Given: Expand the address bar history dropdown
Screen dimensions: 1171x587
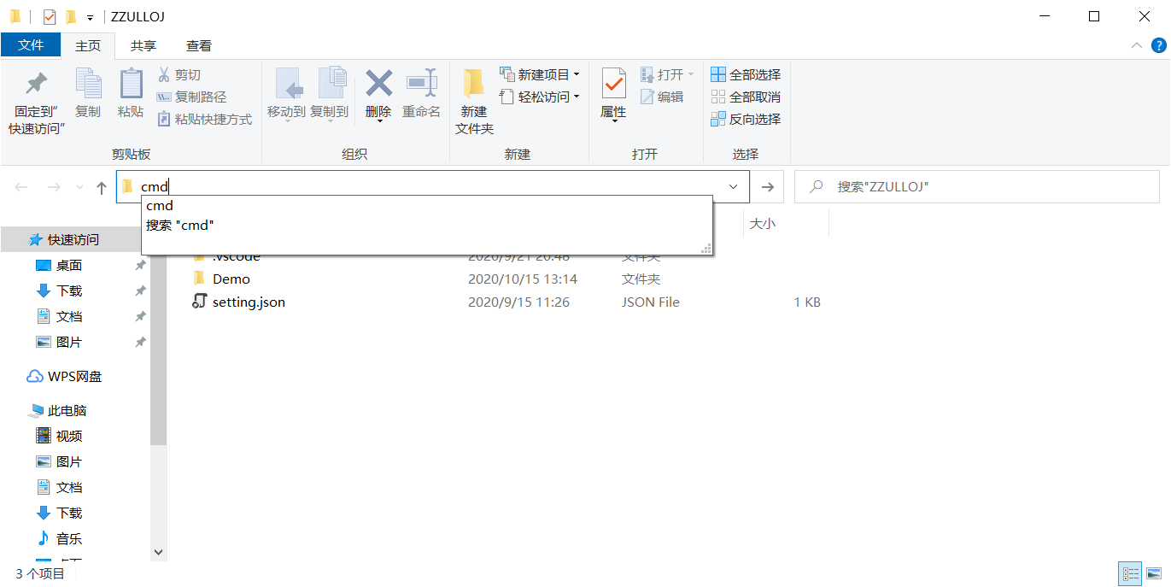Looking at the screenshot, I should [x=733, y=187].
